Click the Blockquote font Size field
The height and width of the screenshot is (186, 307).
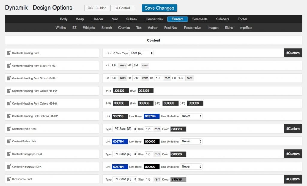coord(149,179)
